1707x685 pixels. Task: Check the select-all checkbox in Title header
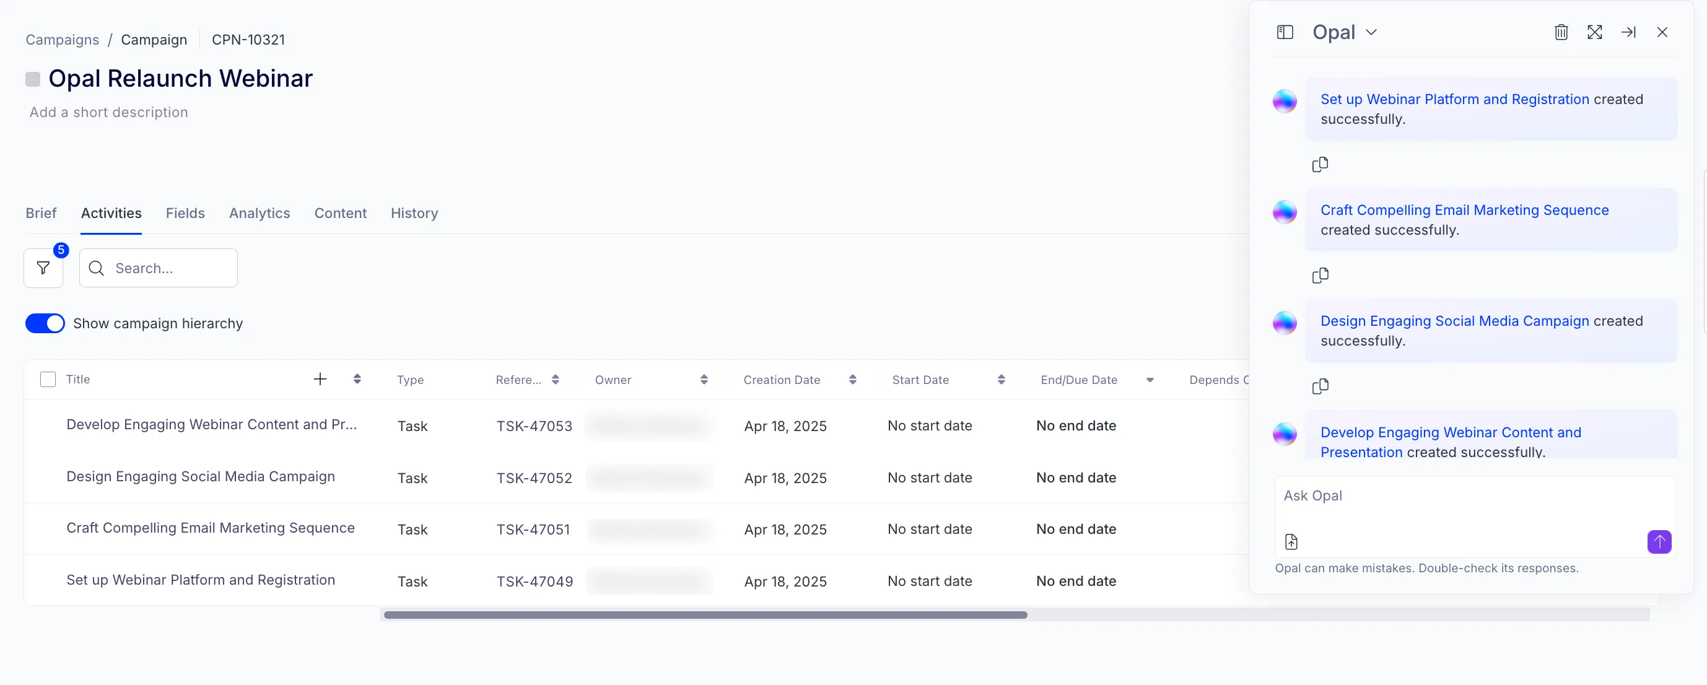coord(48,379)
